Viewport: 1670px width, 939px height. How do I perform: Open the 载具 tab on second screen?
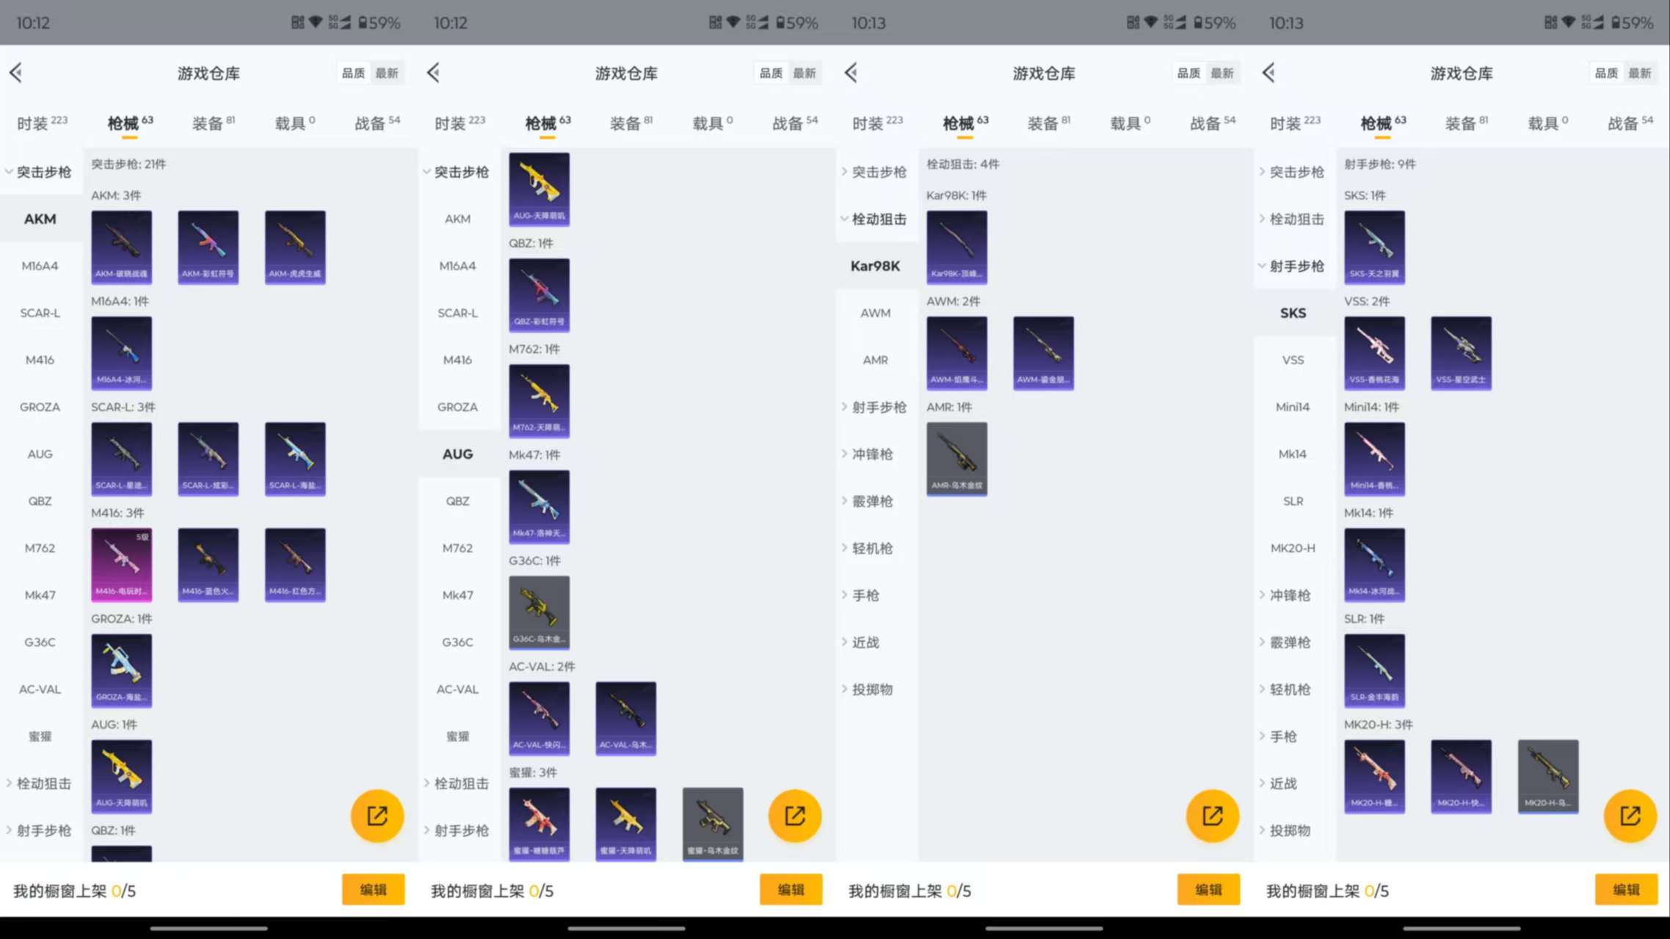712,123
